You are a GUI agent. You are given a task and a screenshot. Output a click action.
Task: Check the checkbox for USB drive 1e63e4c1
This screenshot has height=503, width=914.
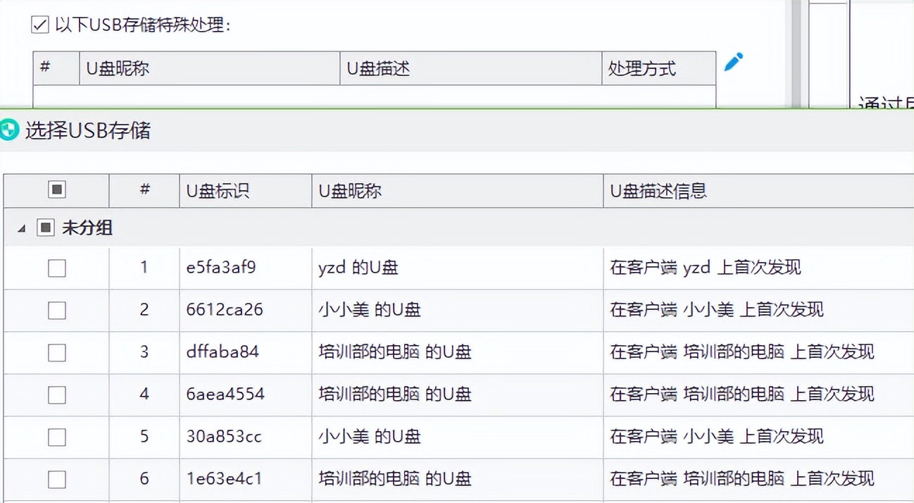pos(56,478)
